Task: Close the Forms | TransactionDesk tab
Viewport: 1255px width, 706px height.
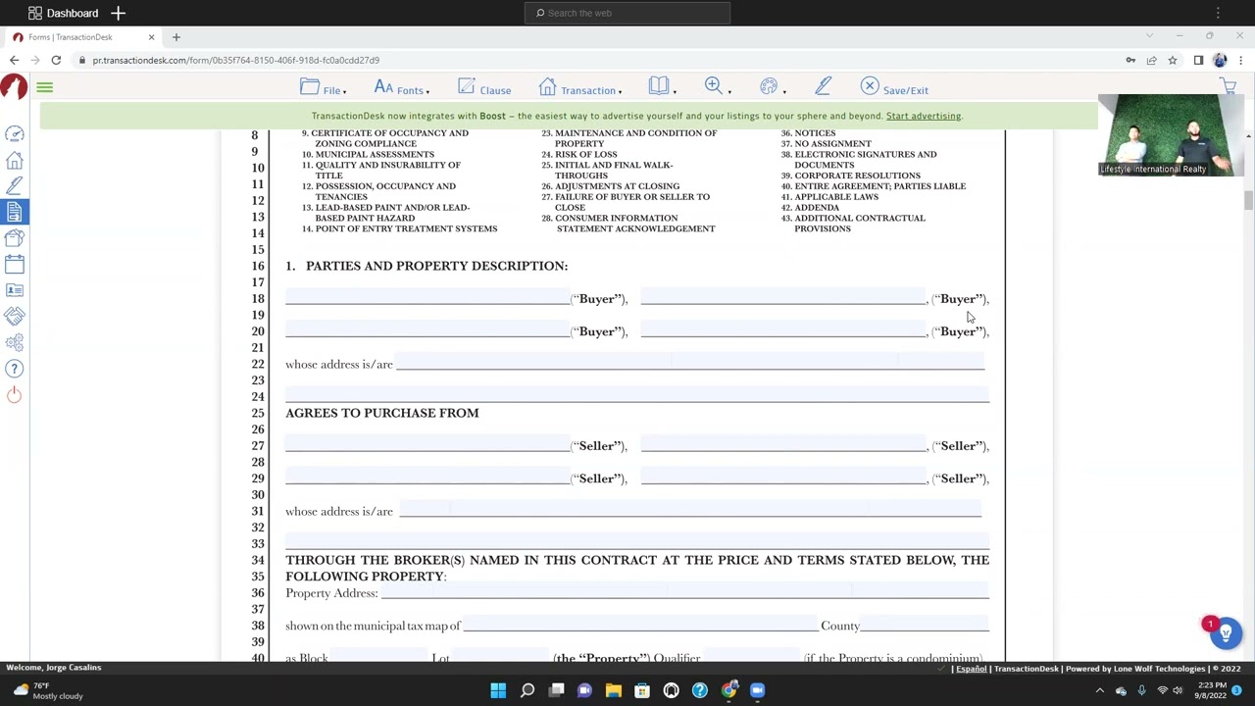Action: [x=151, y=37]
